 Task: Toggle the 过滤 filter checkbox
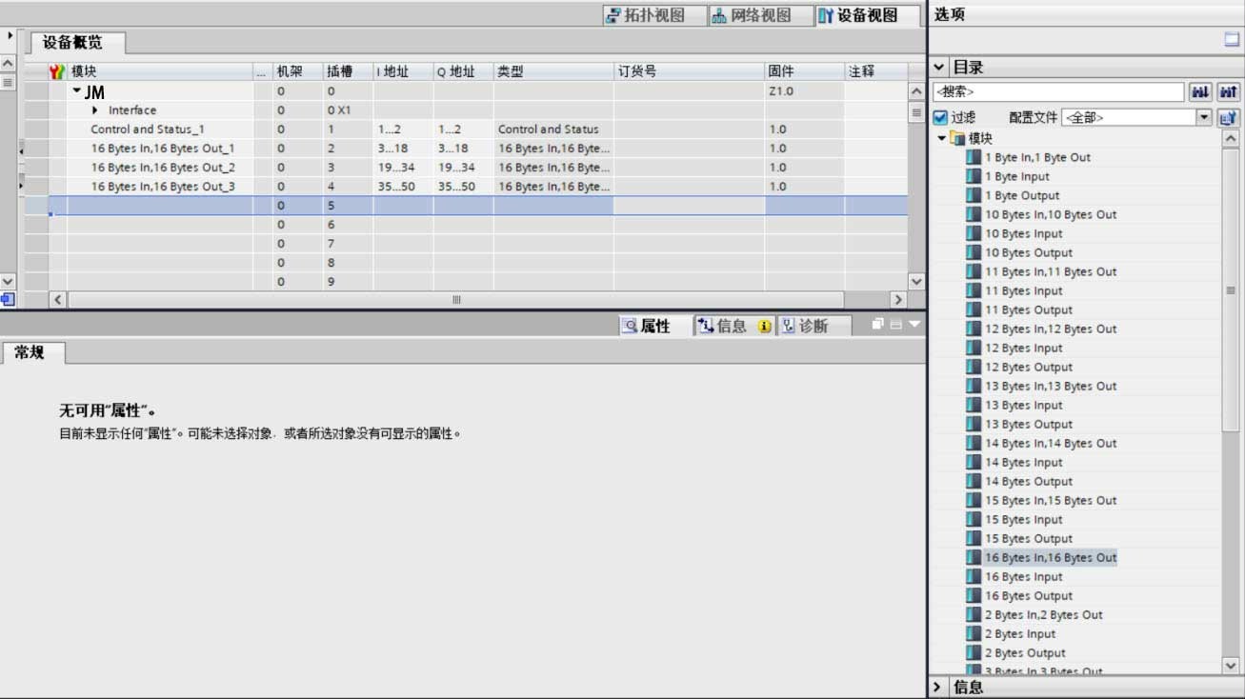pos(940,118)
